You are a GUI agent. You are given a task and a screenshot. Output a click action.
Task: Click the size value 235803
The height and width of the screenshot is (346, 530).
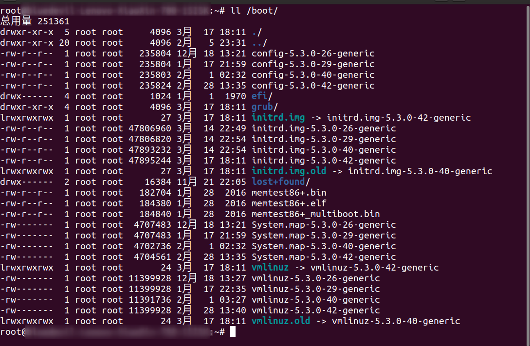(155, 75)
